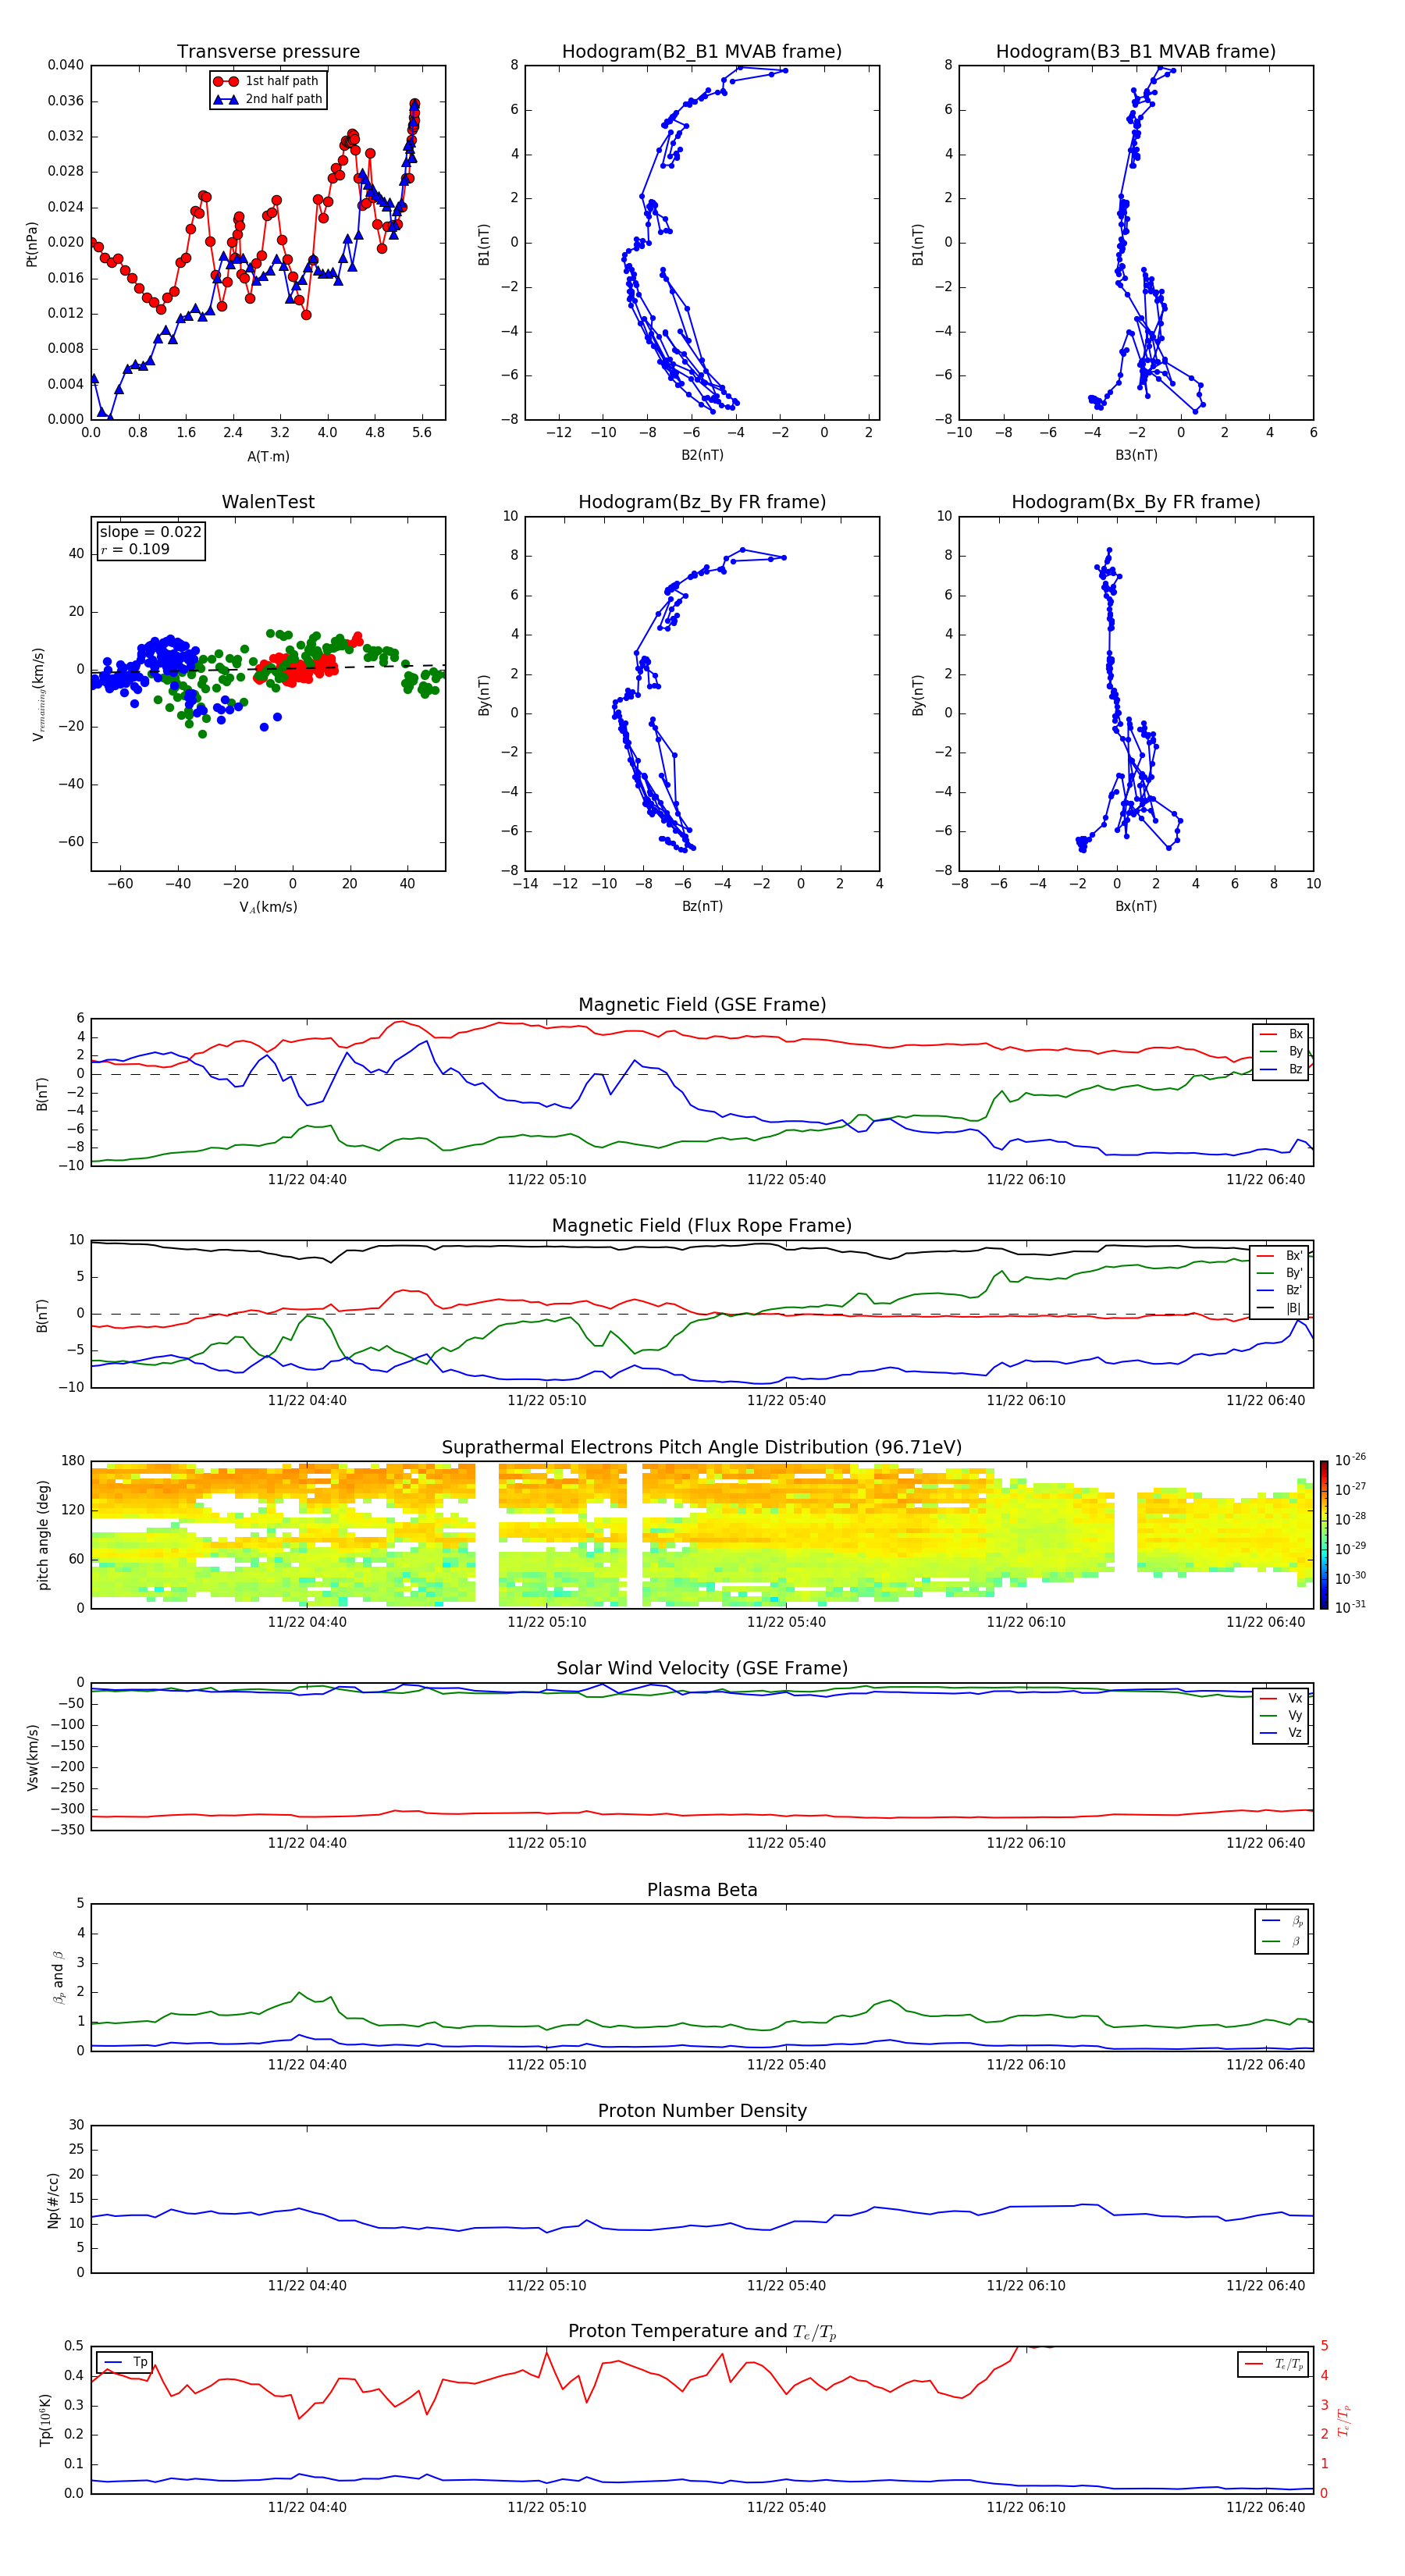Click the 'Transverse pressure' plot title

(x=268, y=52)
